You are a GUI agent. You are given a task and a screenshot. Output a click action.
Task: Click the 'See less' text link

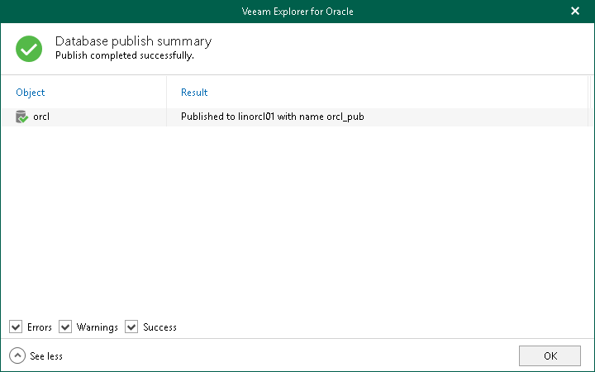46,356
